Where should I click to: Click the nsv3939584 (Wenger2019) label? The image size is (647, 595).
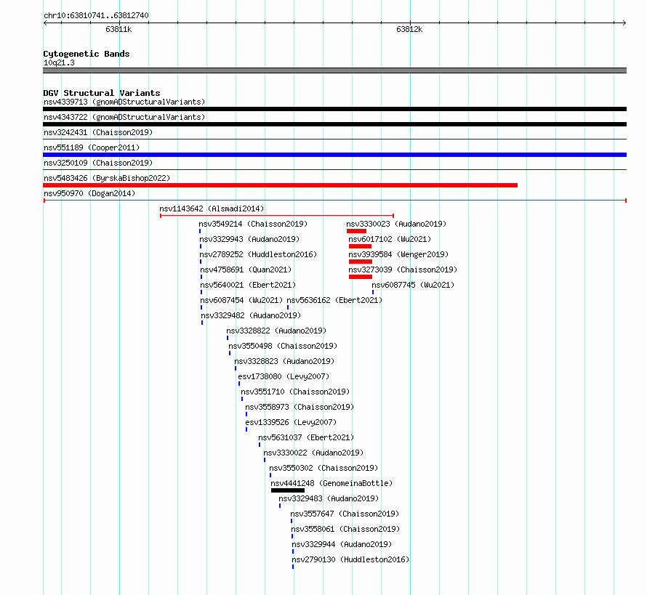[x=398, y=254]
